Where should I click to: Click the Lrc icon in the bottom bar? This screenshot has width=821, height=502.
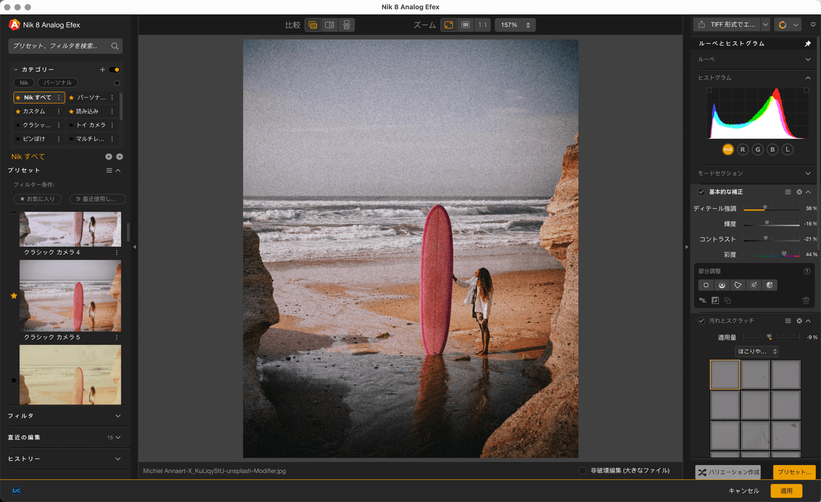coord(16,491)
